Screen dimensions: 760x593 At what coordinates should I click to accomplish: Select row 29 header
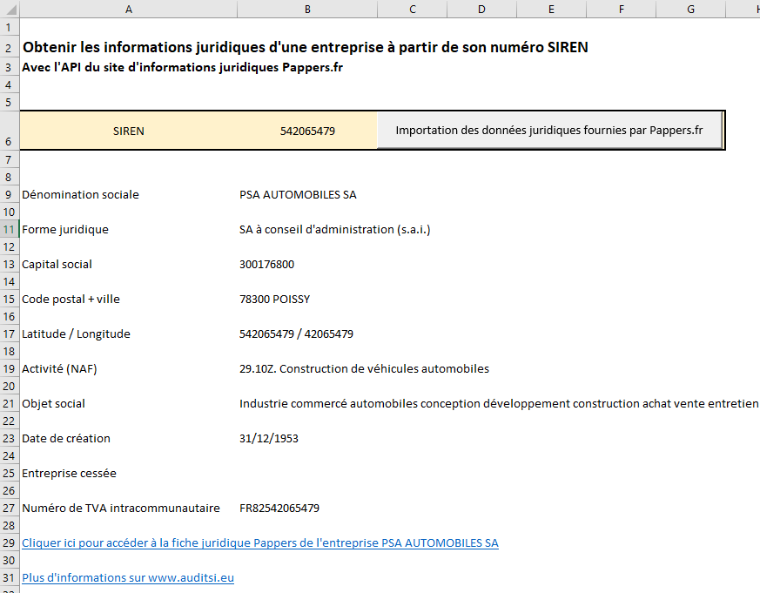point(9,542)
